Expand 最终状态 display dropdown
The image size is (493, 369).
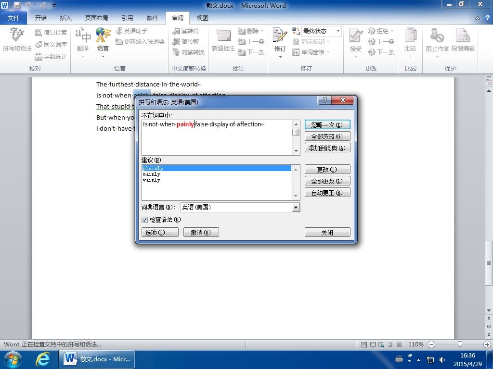point(338,31)
